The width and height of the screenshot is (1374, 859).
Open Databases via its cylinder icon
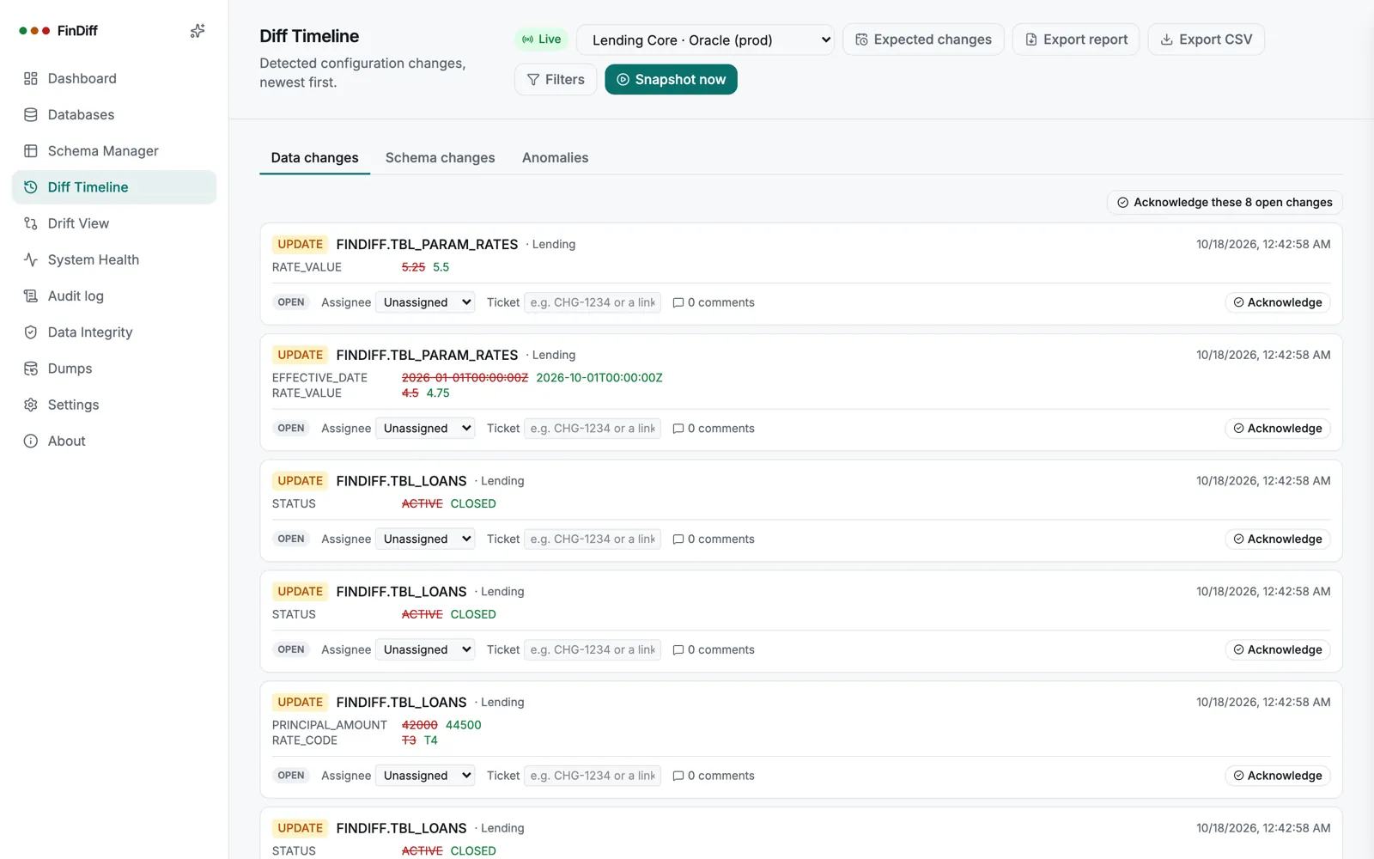(x=31, y=114)
